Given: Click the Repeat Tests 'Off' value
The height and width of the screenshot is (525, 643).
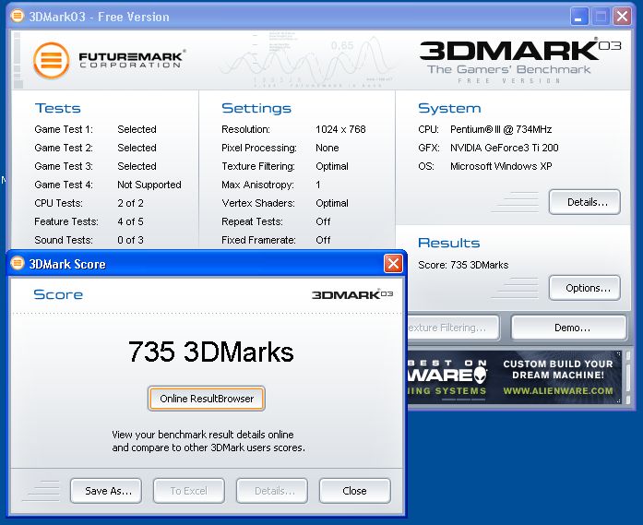Looking at the screenshot, I should [323, 221].
